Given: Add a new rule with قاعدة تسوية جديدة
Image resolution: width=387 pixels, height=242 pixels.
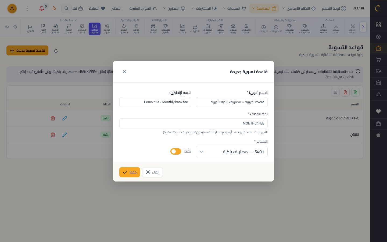Looking at the screenshot, I should (27, 51).
